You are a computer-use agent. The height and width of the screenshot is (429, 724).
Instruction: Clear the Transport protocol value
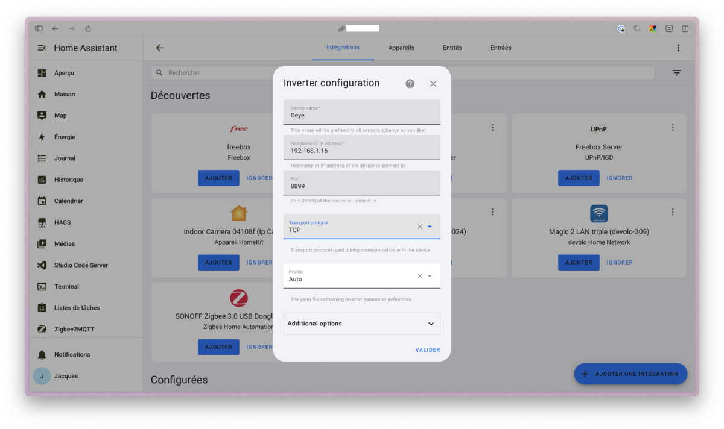(420, 227)
